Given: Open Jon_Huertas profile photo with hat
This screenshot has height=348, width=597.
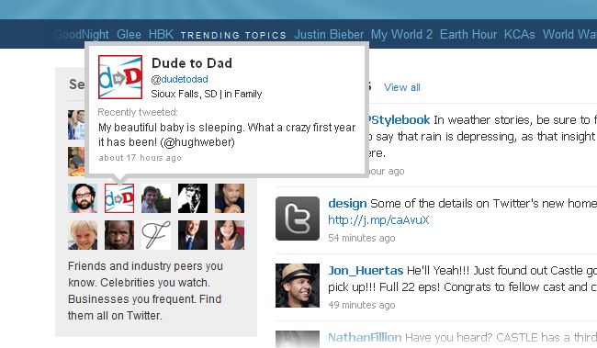Looking at the screenshot, I should (298, 286).
